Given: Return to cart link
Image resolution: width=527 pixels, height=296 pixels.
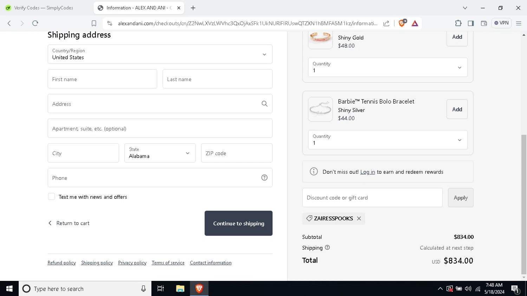Looking at the screenshot, I should (69, 223).
